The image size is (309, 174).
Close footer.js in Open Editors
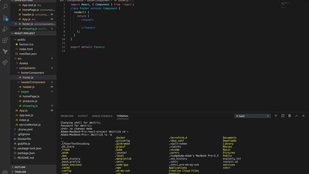[x=16, y=24]
